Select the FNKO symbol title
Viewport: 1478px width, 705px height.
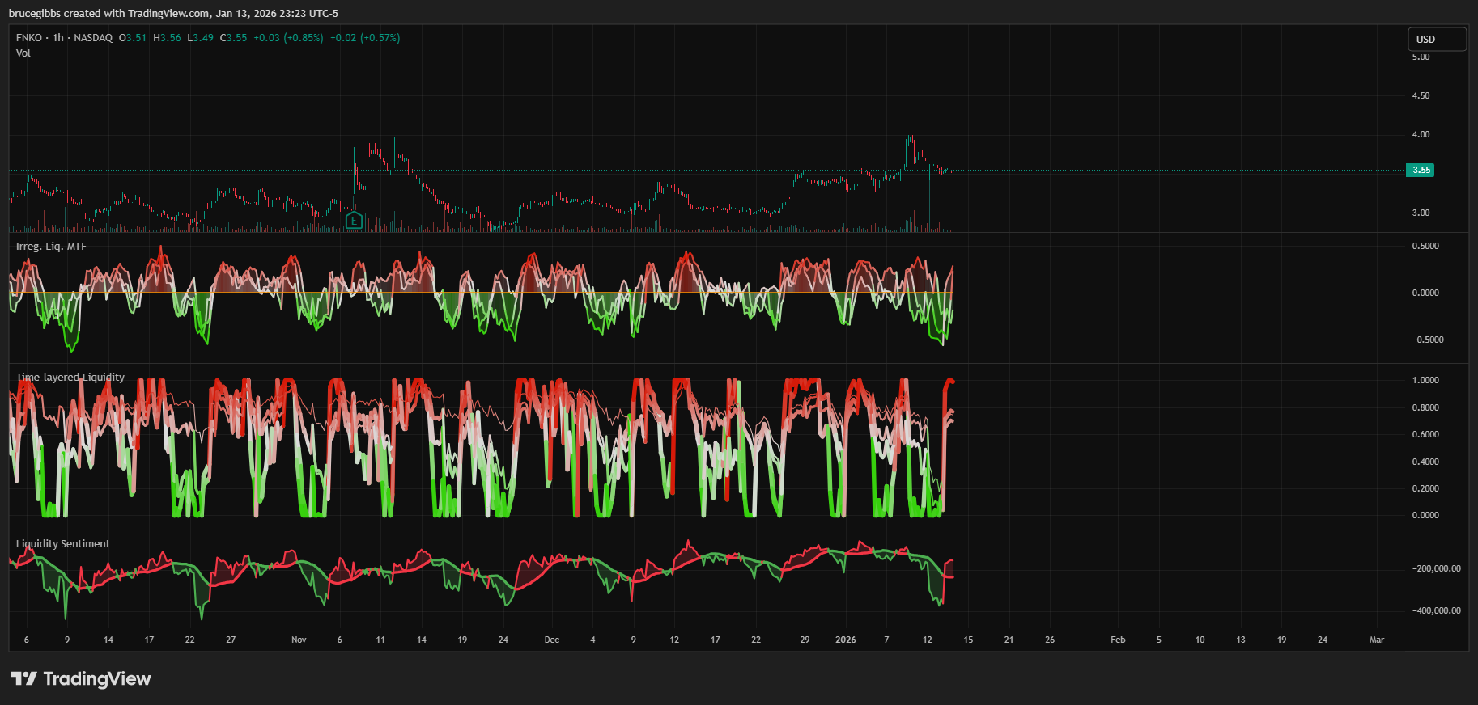click(x=29, y=38)
